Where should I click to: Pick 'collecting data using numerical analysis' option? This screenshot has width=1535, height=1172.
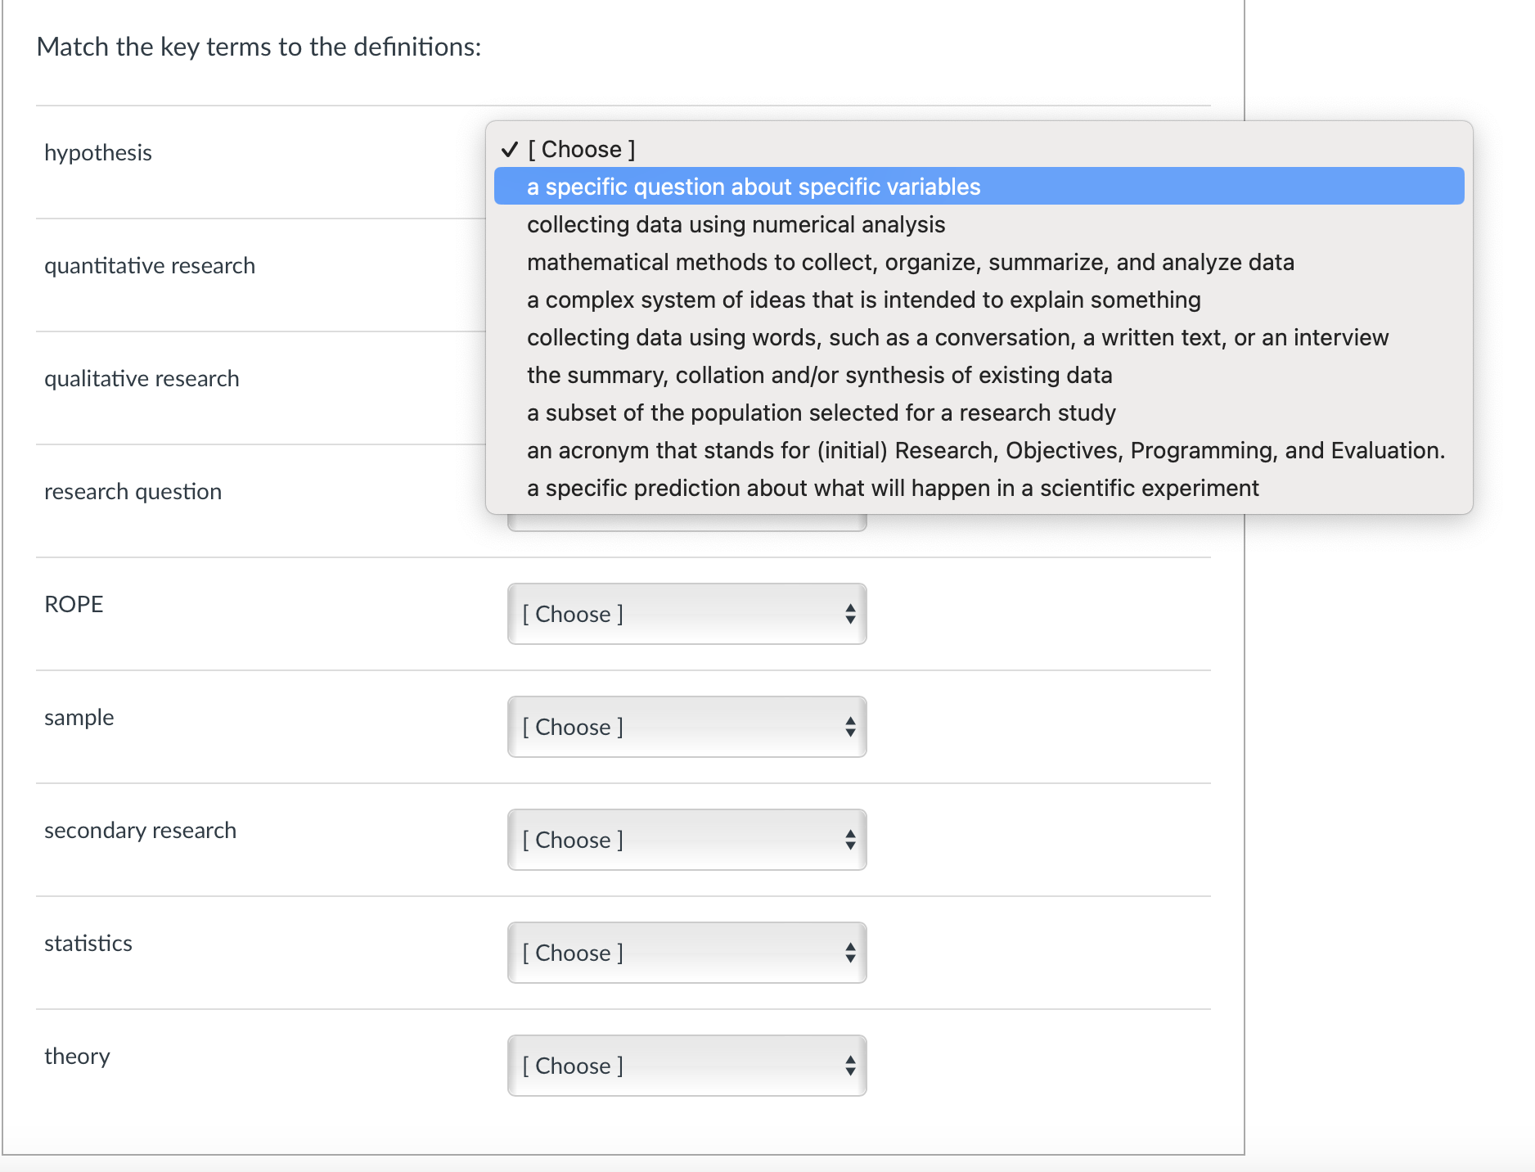736,224
